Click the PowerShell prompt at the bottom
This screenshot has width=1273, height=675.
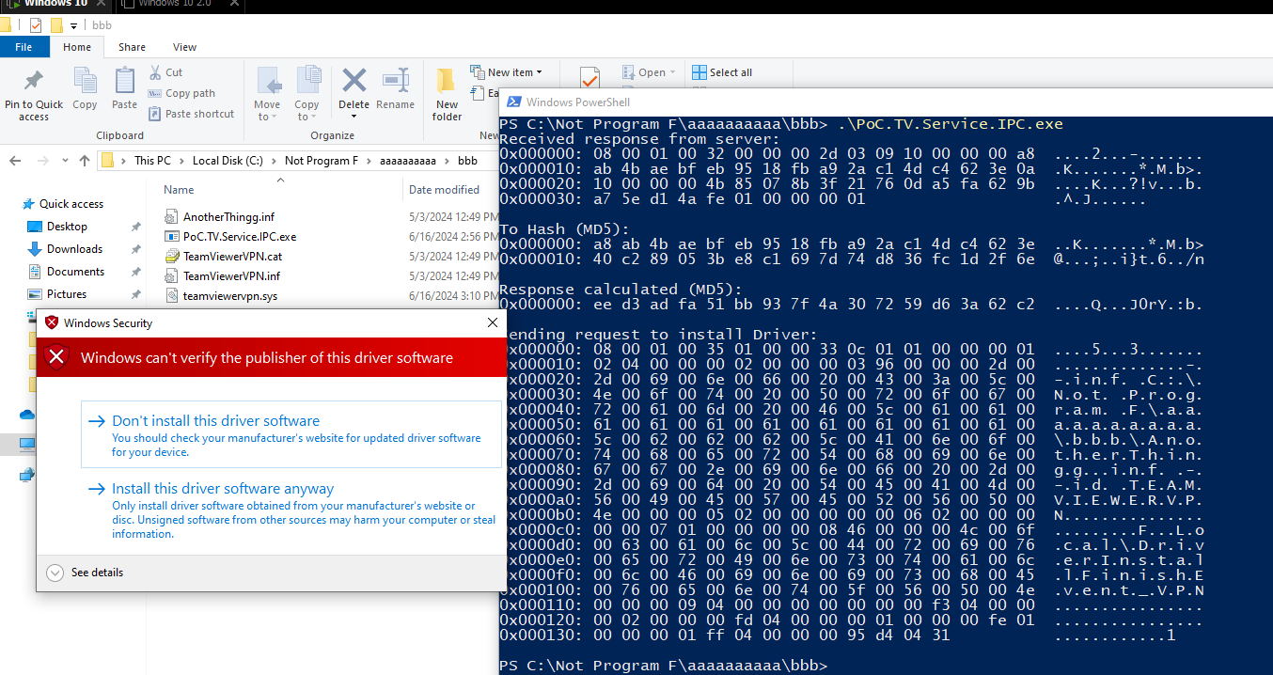(x=664, y=666)
